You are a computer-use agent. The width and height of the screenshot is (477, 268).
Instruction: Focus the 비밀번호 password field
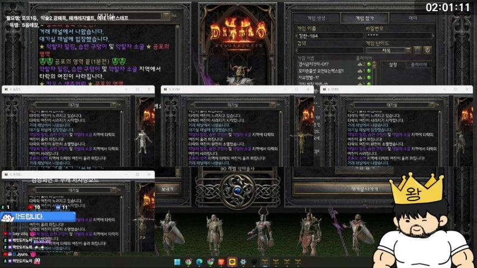tap(399, 36)
